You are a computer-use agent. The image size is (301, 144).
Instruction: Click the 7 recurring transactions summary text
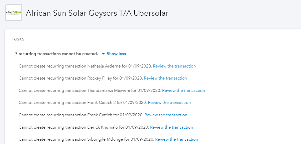coord(56,54)
